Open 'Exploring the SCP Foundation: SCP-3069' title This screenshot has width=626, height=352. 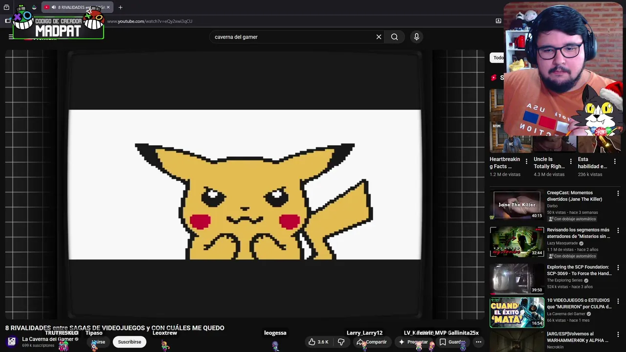[x=579, y=270]
